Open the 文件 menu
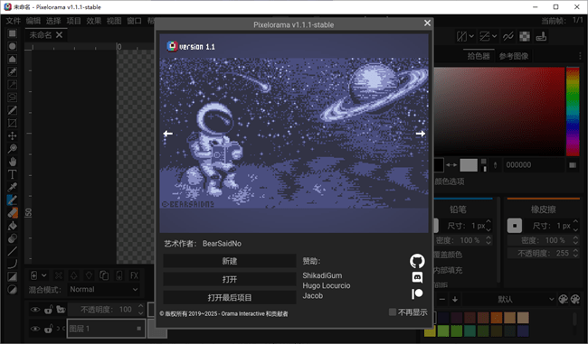This screenshot has height=344, width=588. click(14, 21)
